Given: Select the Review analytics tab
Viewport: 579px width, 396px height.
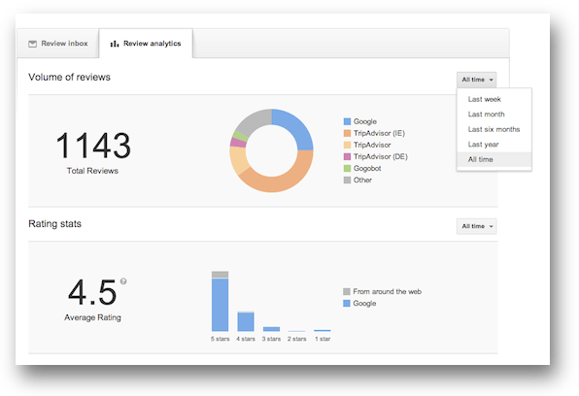Looking at the screenshot, I should click(x=146, y=44).
